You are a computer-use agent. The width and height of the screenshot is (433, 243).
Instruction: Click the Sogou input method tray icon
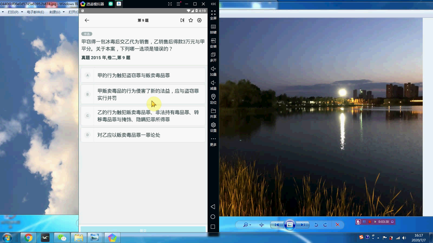[361, 237]
